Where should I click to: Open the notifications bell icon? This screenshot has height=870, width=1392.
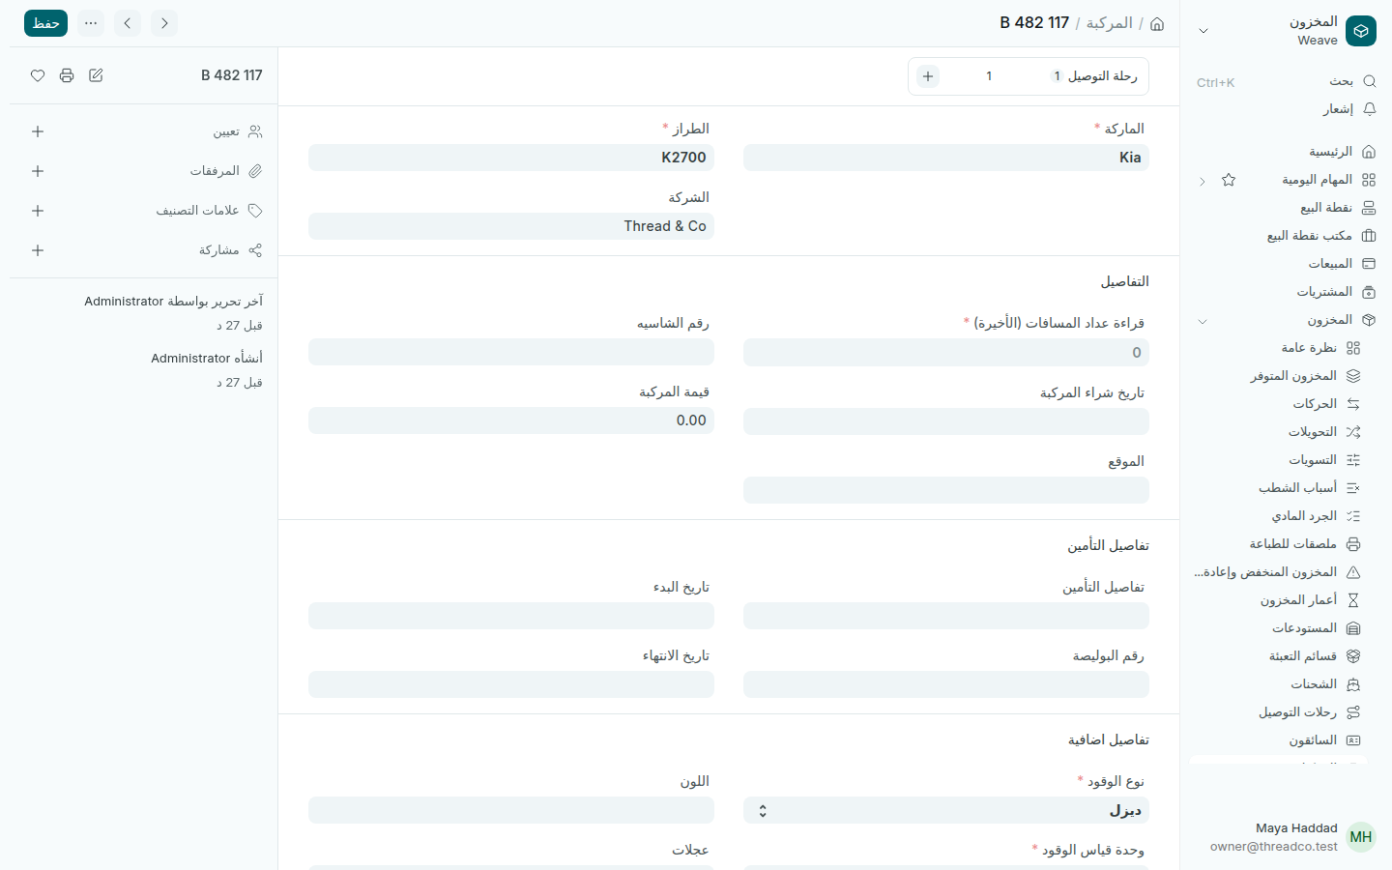(x=1369, y=109)
